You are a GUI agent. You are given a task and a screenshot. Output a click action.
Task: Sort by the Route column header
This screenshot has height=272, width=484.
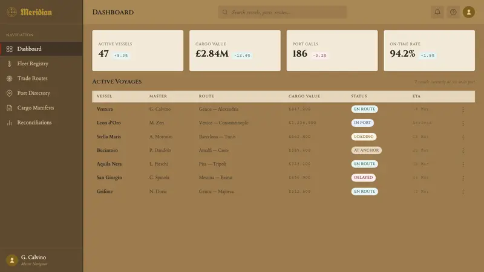coord(206,96)
